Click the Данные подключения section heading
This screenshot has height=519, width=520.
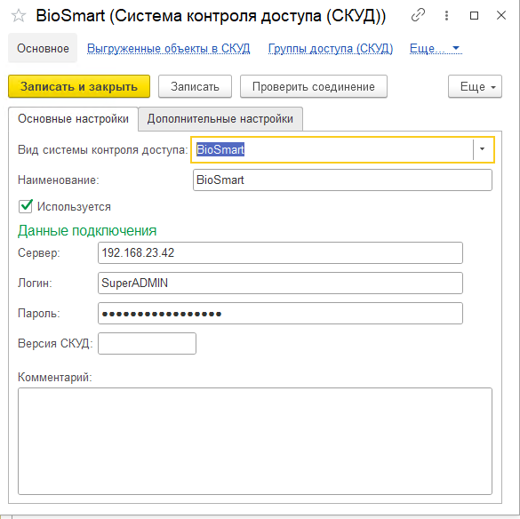87,231
